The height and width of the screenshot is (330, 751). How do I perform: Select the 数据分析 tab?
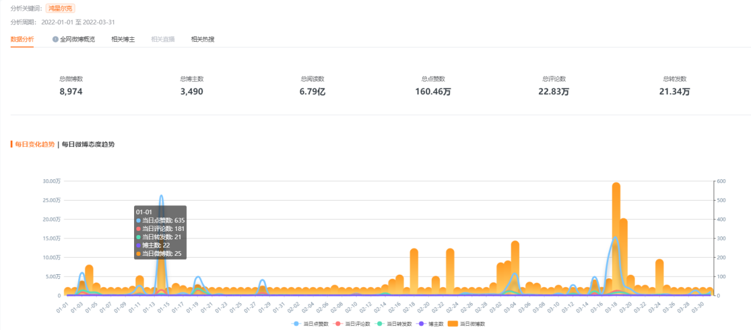(x=22, y=39)
